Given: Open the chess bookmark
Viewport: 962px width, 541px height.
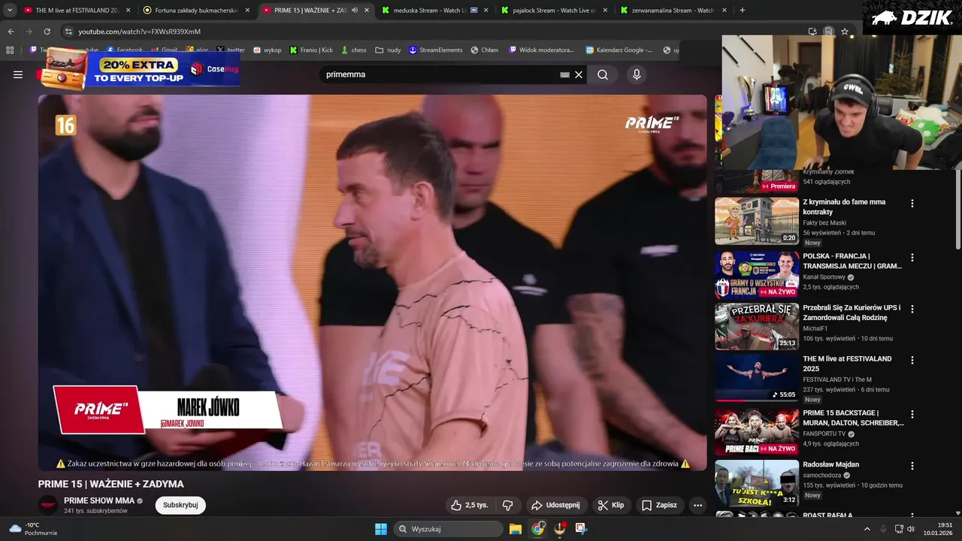Looking at the screenshot, I should point(353,50).
